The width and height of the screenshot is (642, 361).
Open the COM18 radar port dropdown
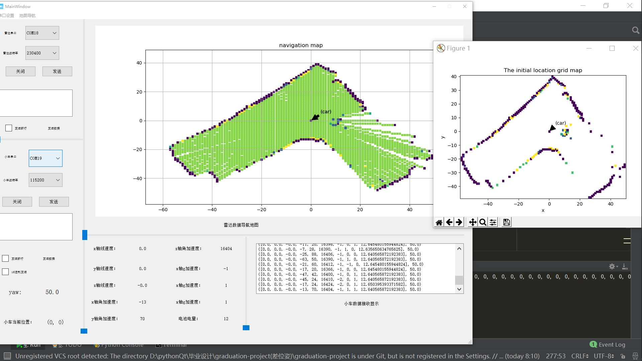(x=42, y=33)
